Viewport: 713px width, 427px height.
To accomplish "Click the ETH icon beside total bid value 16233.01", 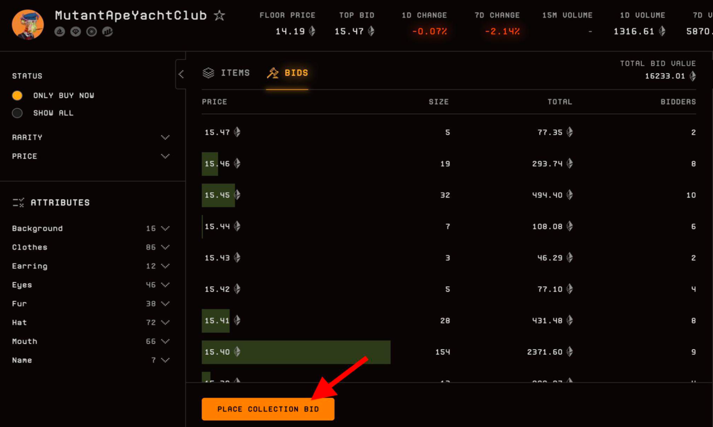I will (x=692, y=76).
